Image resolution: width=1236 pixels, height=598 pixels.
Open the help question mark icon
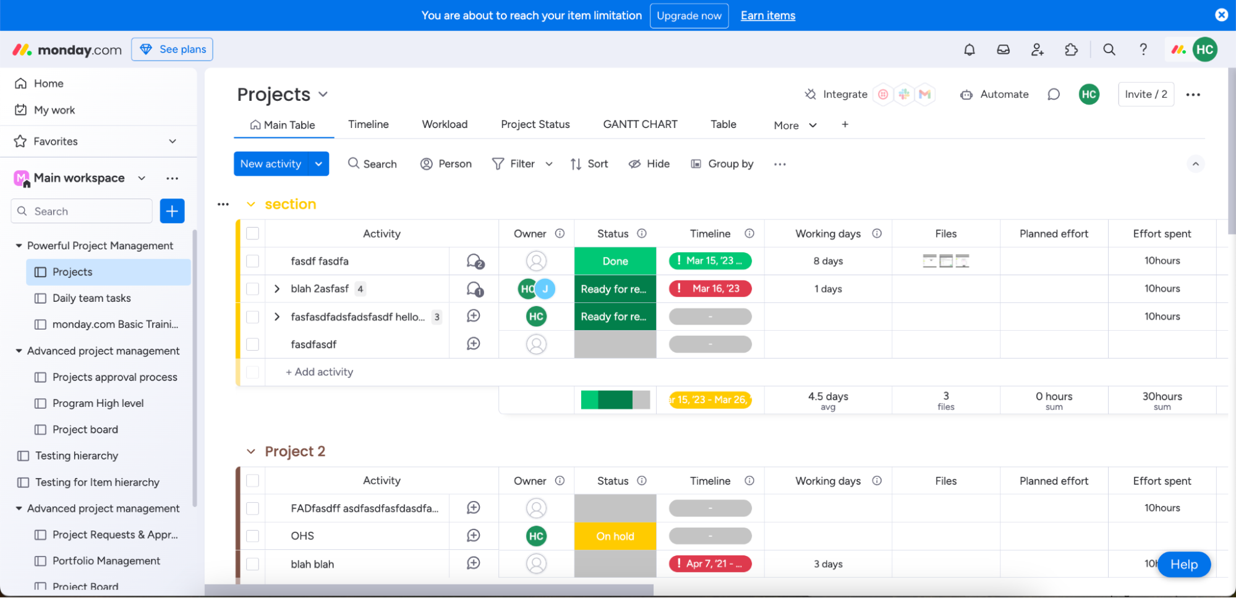click(x=1143, y=49)
